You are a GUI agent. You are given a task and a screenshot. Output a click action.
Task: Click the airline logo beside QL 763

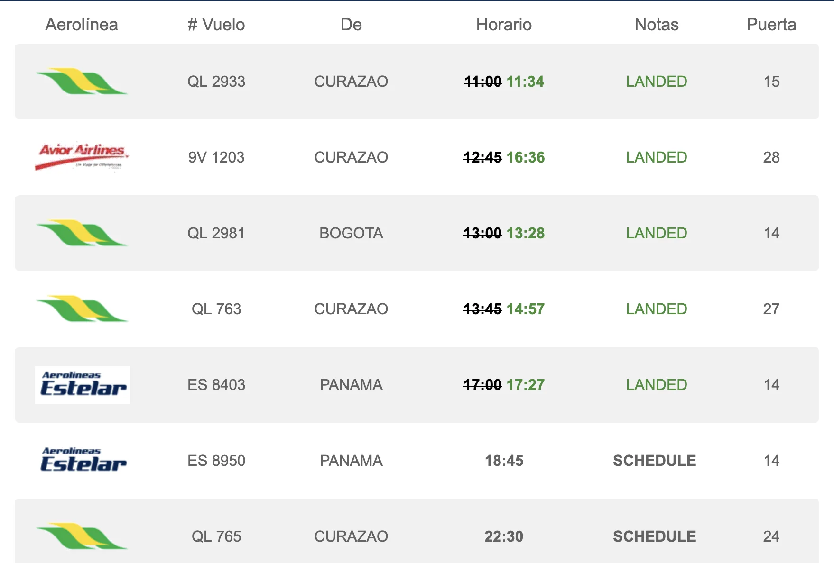[82, 309]
